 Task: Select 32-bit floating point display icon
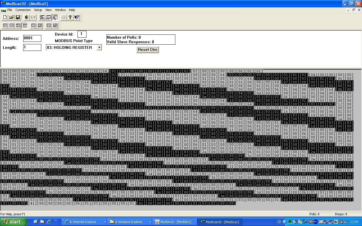click(x=33, y=26)
